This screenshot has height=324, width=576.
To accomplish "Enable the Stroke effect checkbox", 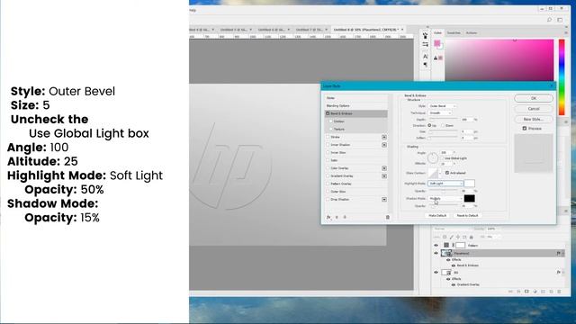I will (328, 137).
